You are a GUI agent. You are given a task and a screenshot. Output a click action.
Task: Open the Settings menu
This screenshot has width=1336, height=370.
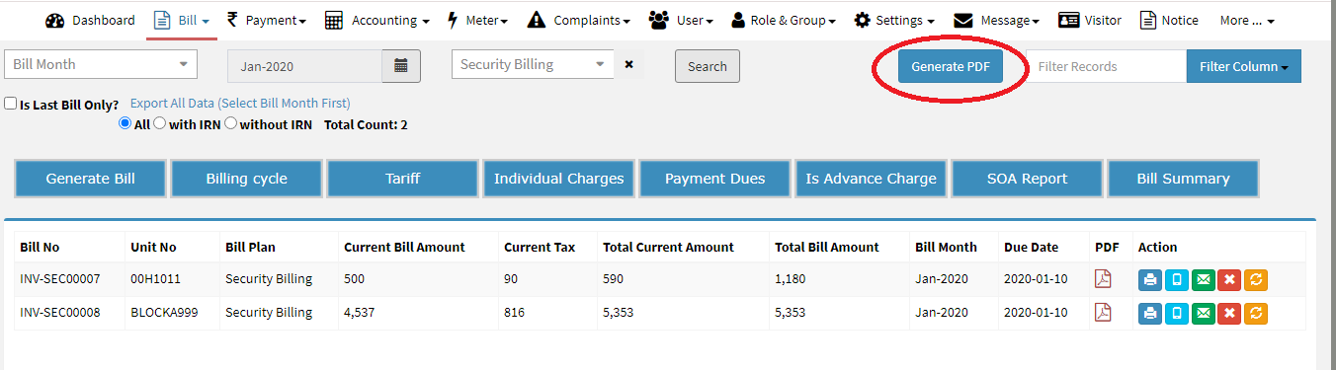point(894,20)
